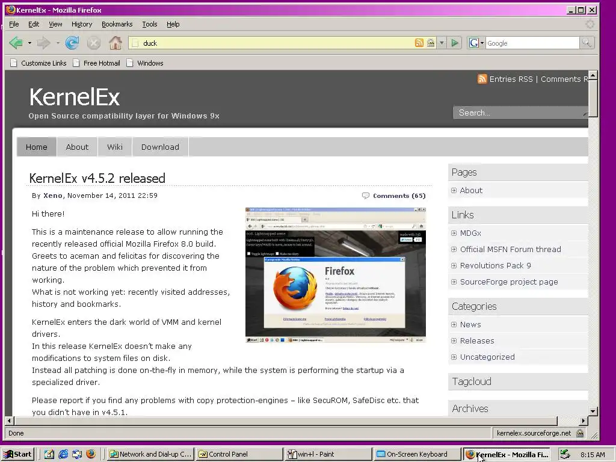The image size is (616, 462).
Task: Click first quick launch notepad icon
Action: pos(49,454)
